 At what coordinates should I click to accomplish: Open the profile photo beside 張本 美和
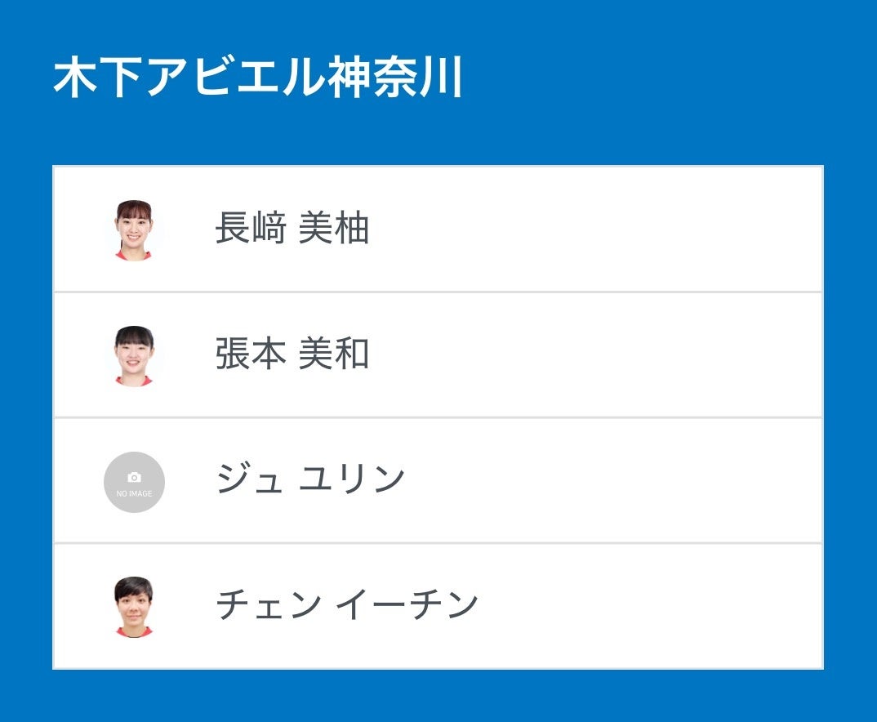click(134, 356)
